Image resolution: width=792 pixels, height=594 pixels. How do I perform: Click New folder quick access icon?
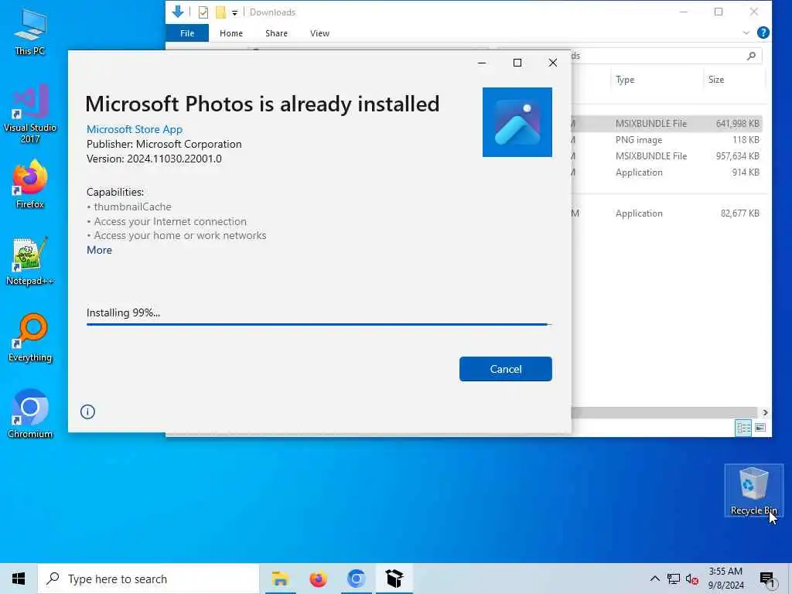coord(220,12)
